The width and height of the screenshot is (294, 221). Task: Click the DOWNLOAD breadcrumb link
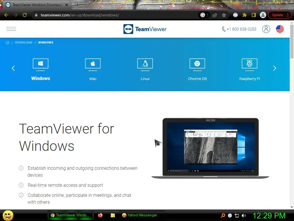tap(24, 43)
